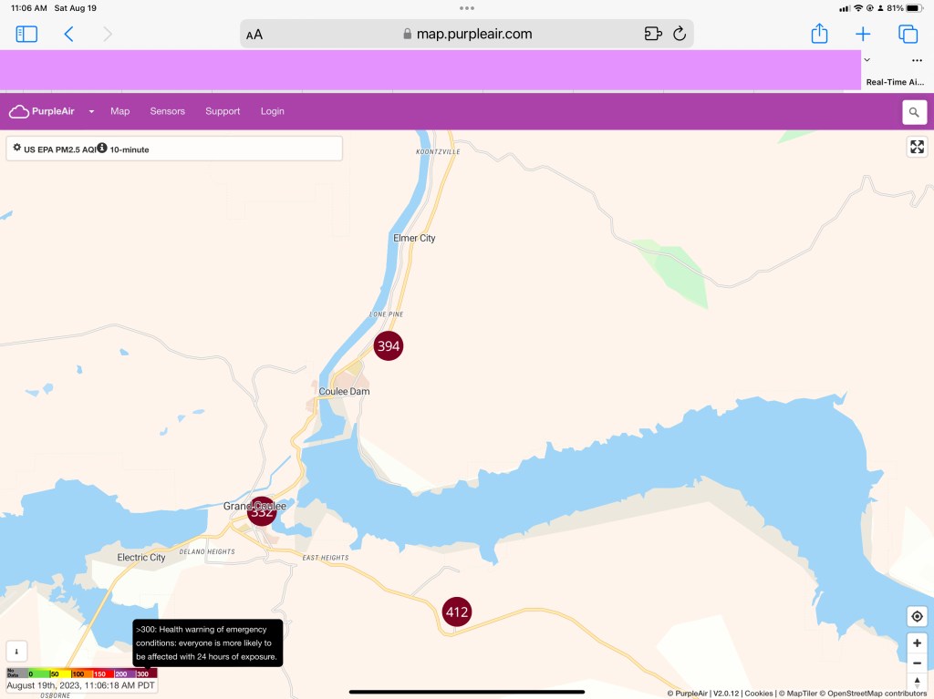Toggle the Safari sidebar panel
This screenshot has height=699, width=934.
coord(26,35)
